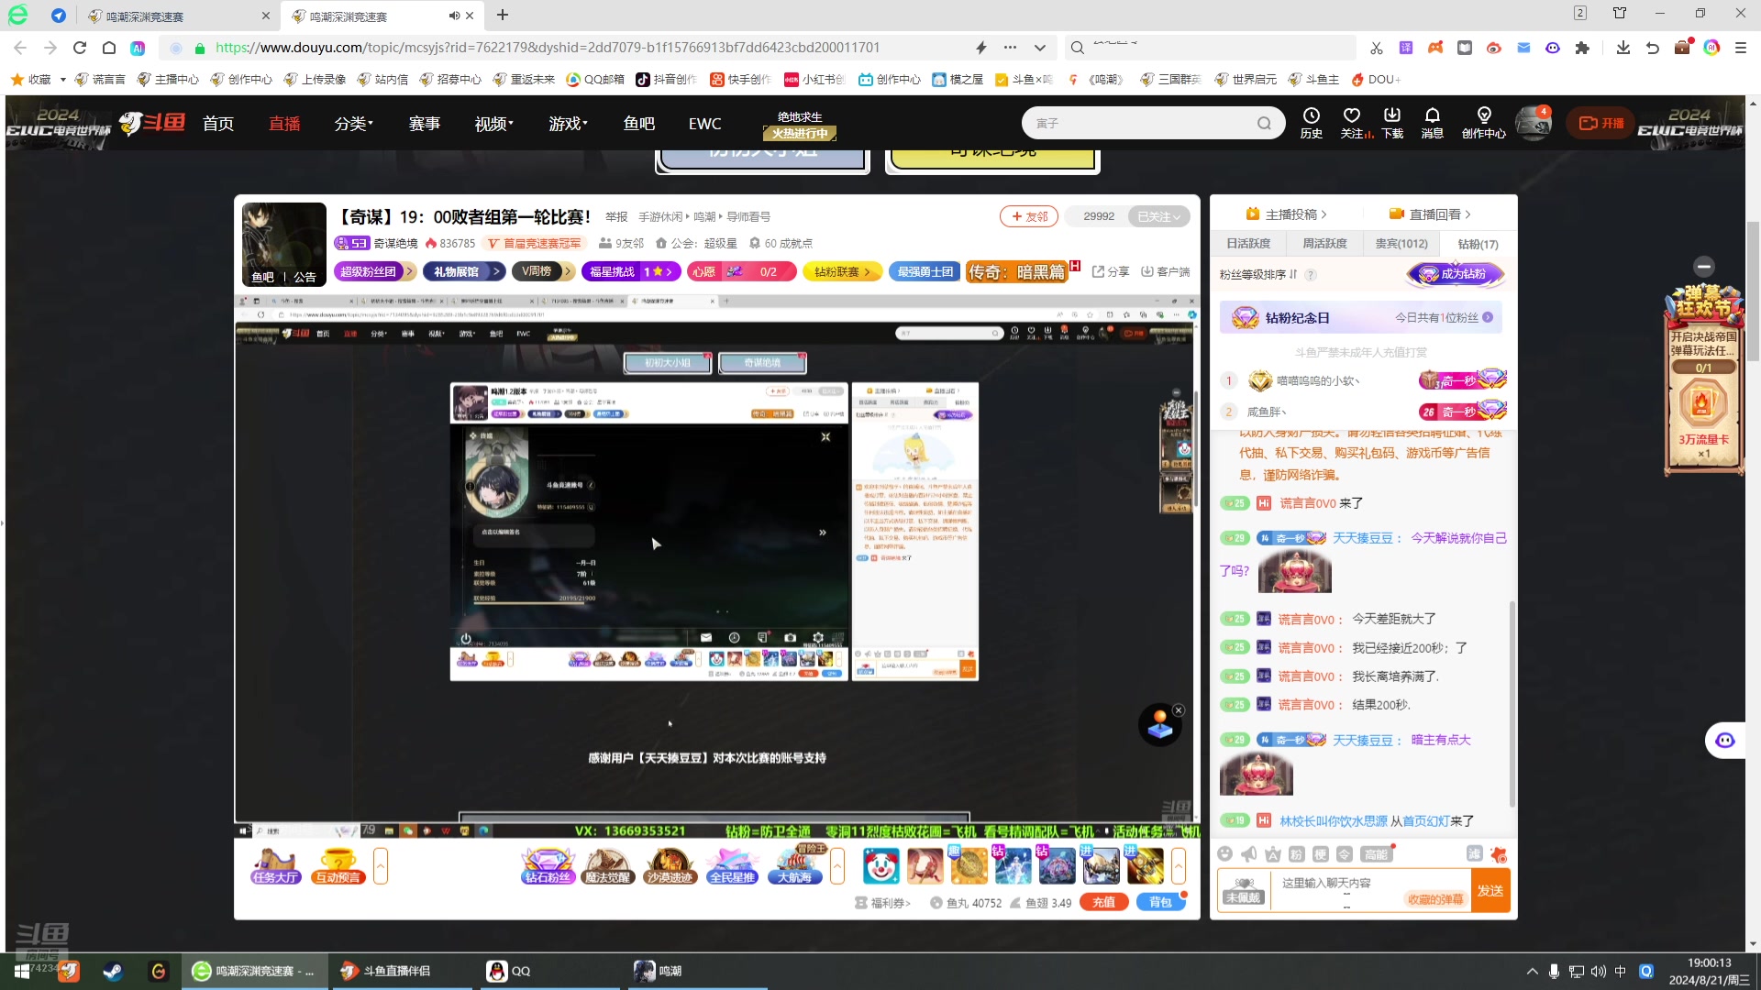This screenshot has height=990, width=1761.
Task: Expand the activity list arrow beside 大航海
Action: pyautogui.click(x=836, y=865)
